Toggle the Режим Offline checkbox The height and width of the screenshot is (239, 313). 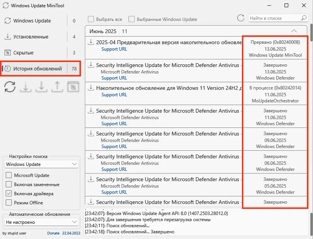[9, 203]
